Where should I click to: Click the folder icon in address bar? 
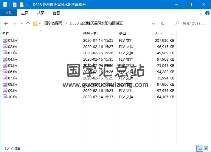pos(35,23)
